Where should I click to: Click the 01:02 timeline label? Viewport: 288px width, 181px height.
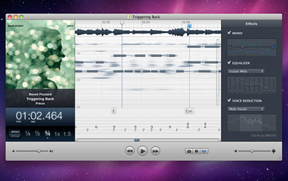point(106,22)
